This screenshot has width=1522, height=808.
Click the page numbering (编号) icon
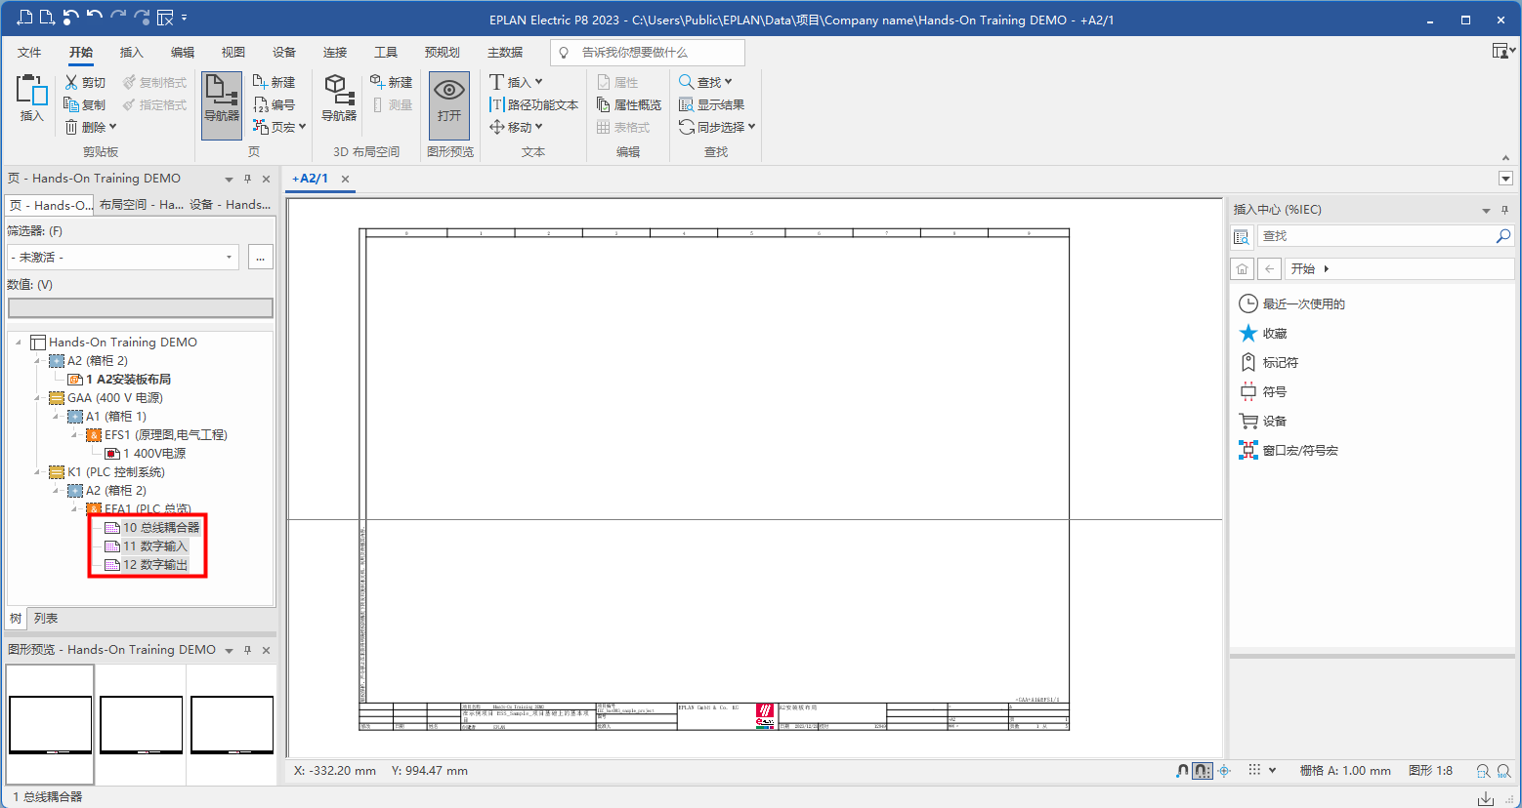(x=261, y=104)
